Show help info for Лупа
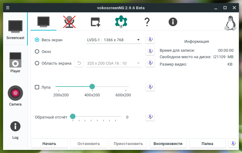This screenshot has width=242, height=153. 150,87
